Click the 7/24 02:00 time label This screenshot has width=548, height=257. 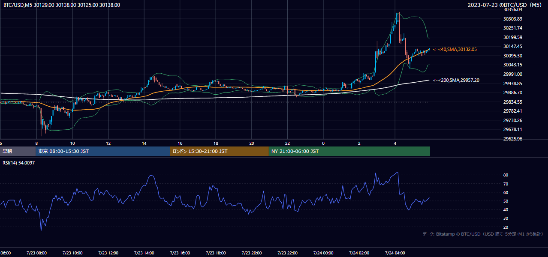[358, 253]
